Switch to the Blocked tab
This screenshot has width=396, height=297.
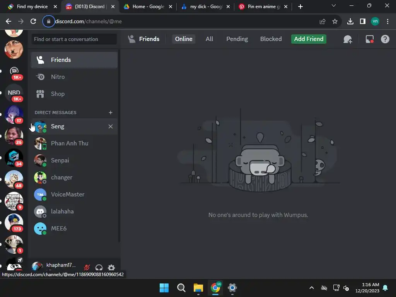271,39
